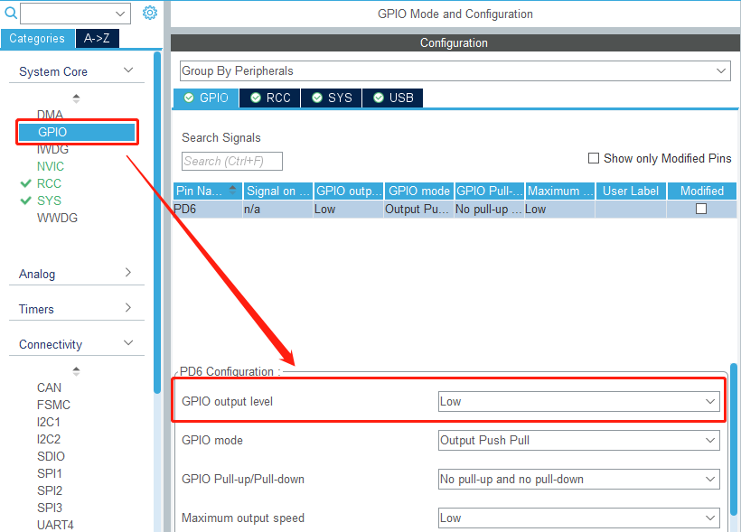Click the sort arrow above CAN

click(76, 371)
